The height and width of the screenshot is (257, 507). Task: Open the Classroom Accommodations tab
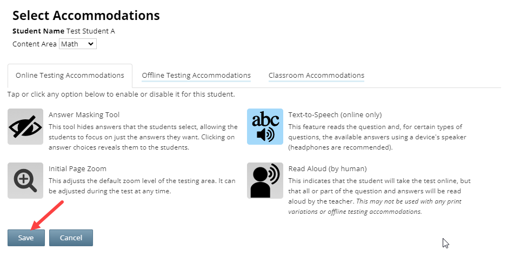coord(316,75)
